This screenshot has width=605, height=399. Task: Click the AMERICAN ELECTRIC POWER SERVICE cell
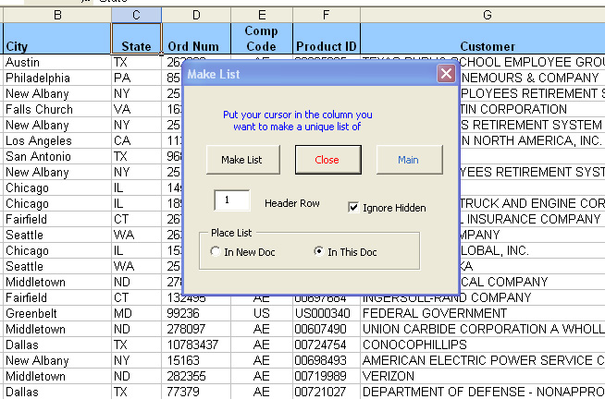[x=483, y=360]
